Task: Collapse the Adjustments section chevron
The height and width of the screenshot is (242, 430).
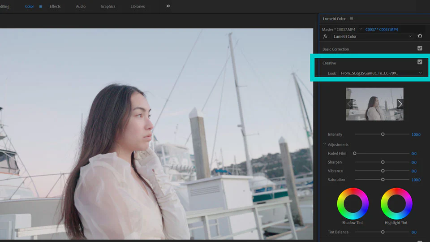Action: [325, 145]
